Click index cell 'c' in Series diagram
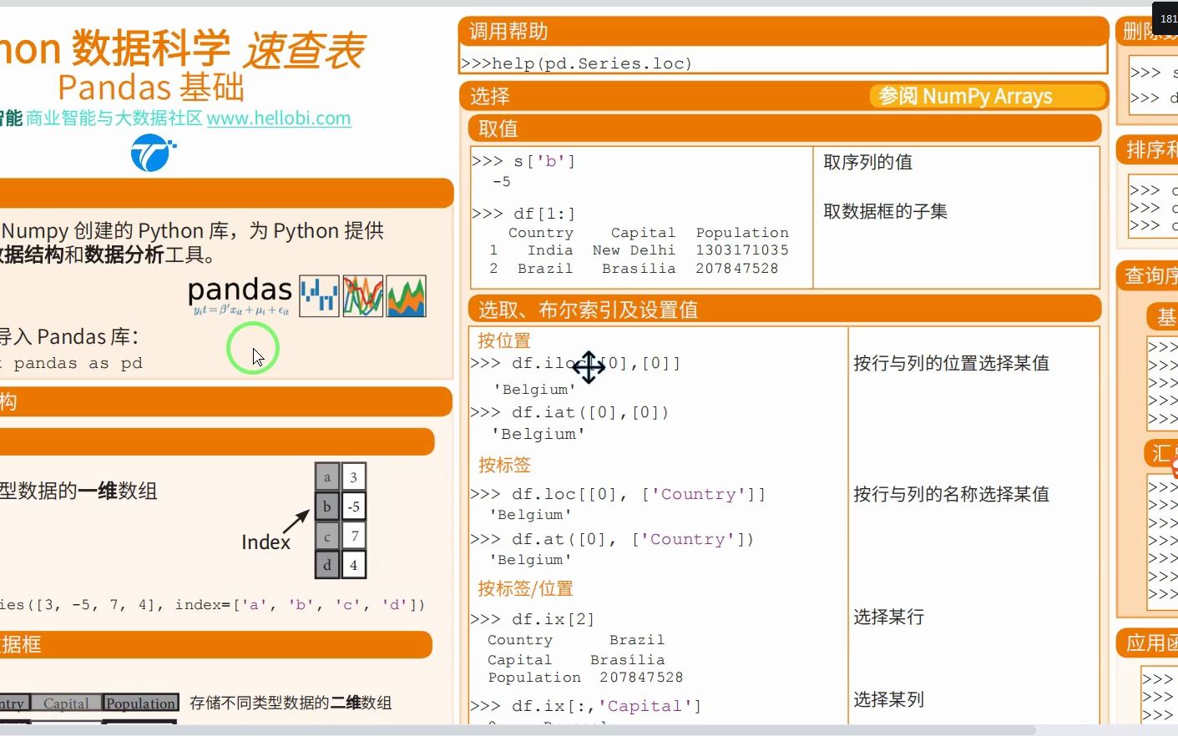 (x=327, y=536)
